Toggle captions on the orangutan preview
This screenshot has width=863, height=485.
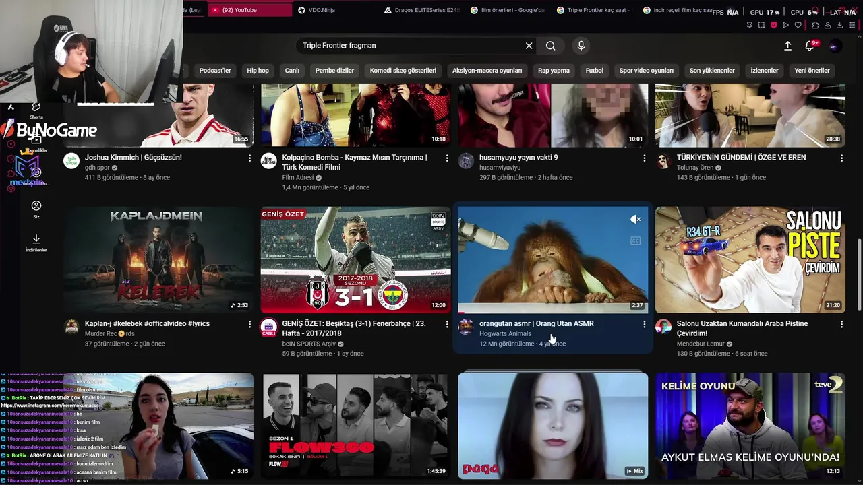click(635, 240)
